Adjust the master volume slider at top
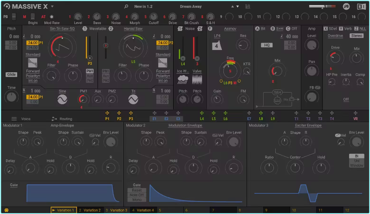 pos(322,6)
